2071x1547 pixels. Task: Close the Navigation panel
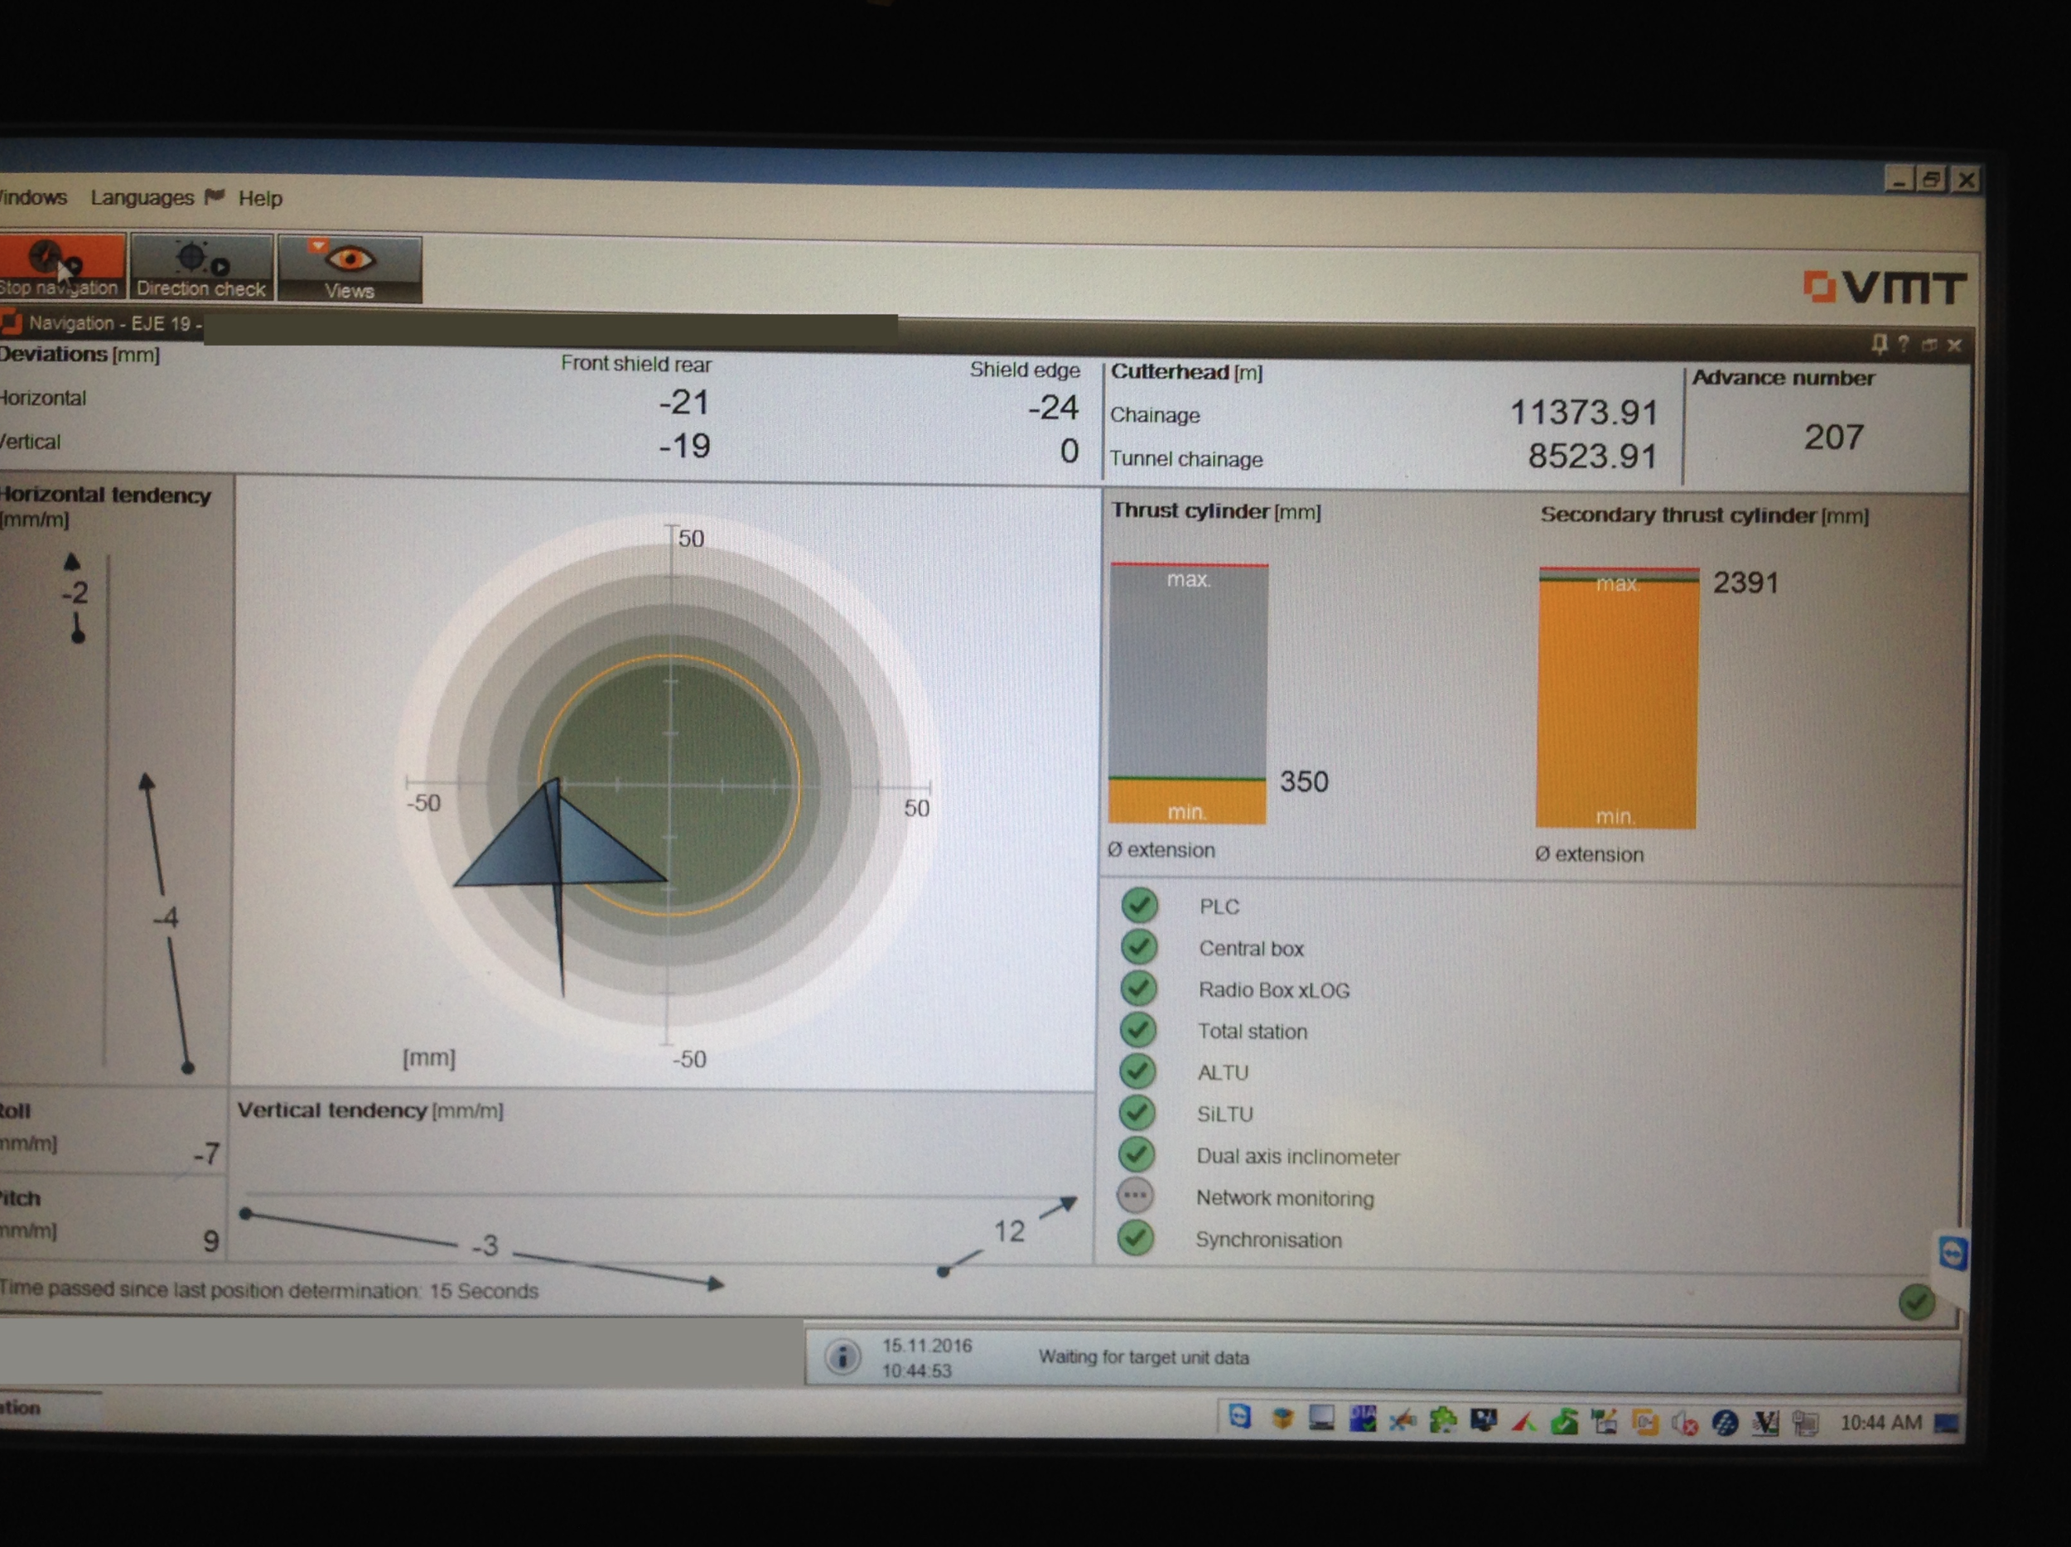tap(1954, 345)
